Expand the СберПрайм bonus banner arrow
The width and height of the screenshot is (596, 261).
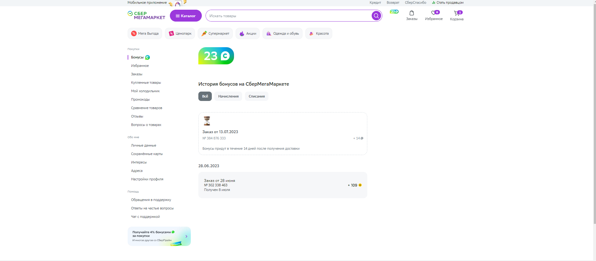coord(186,236)
